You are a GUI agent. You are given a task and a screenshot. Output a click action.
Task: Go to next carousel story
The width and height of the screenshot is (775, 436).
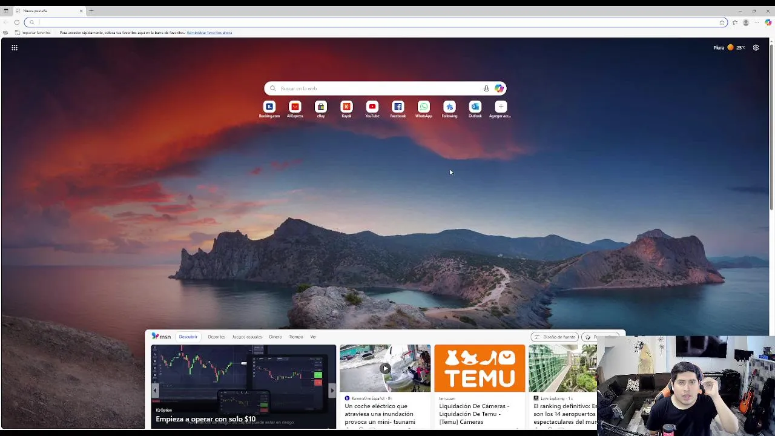(x=332, y=391)
